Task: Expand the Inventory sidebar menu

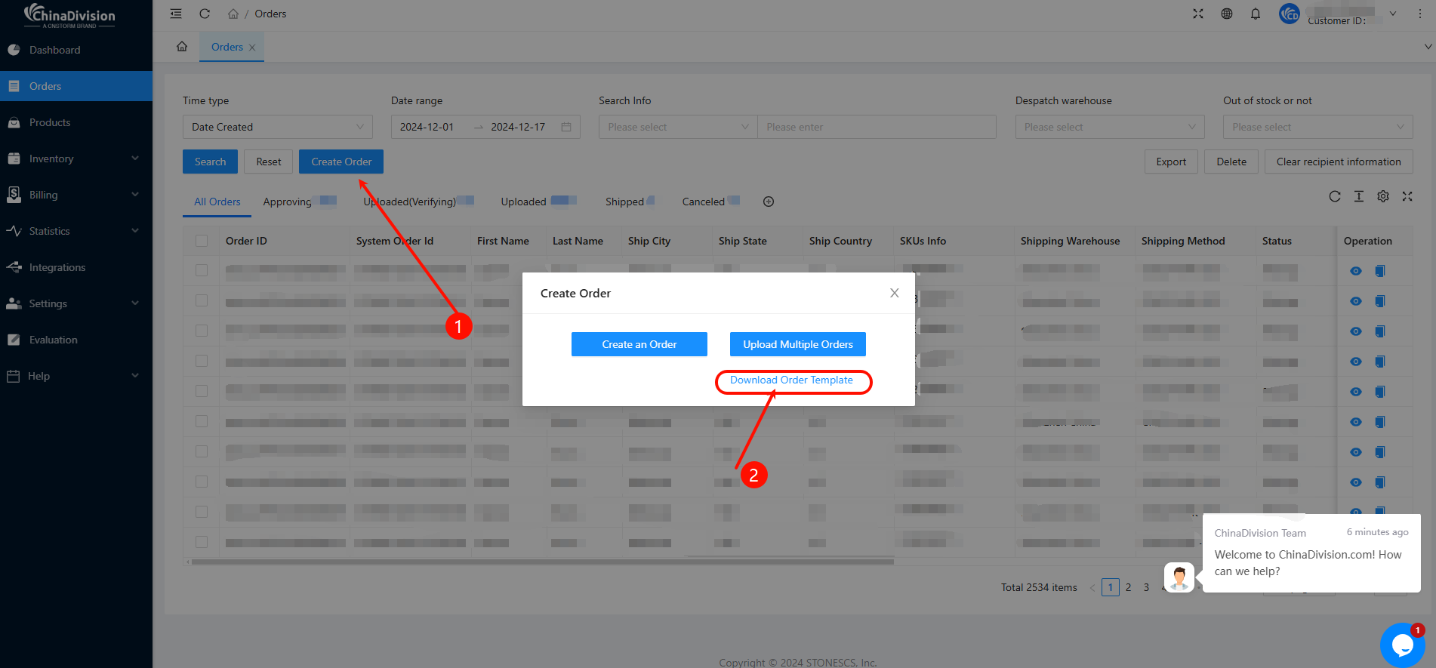Action: (x=75, y=159)
